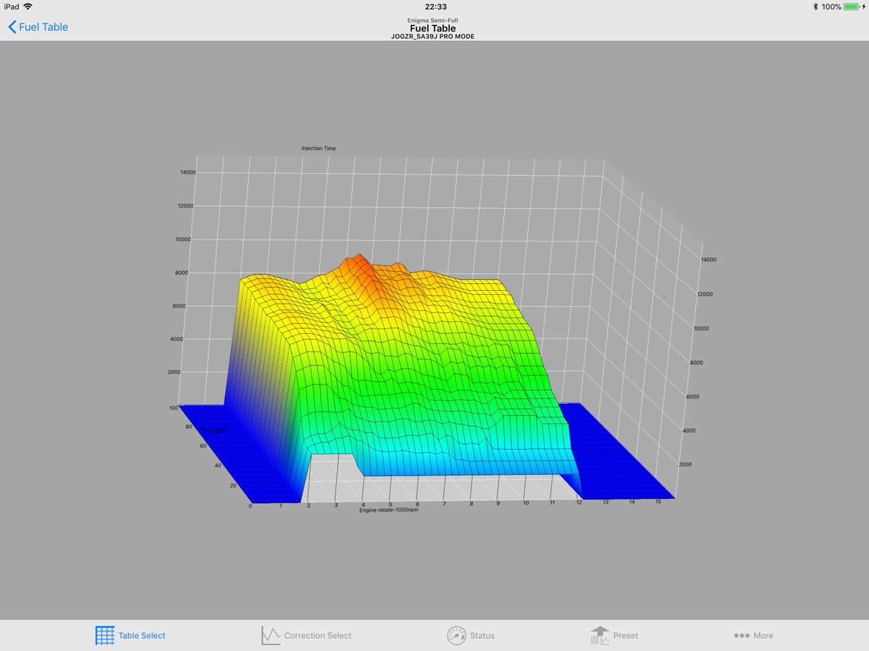
Task: Tap the back chevron arrow
Action: [12, 27]
